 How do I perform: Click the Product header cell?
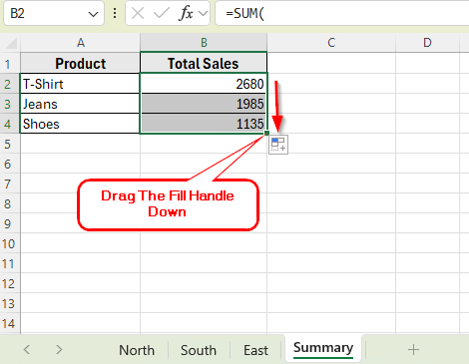pyautogui.click(x=80, y=64)
